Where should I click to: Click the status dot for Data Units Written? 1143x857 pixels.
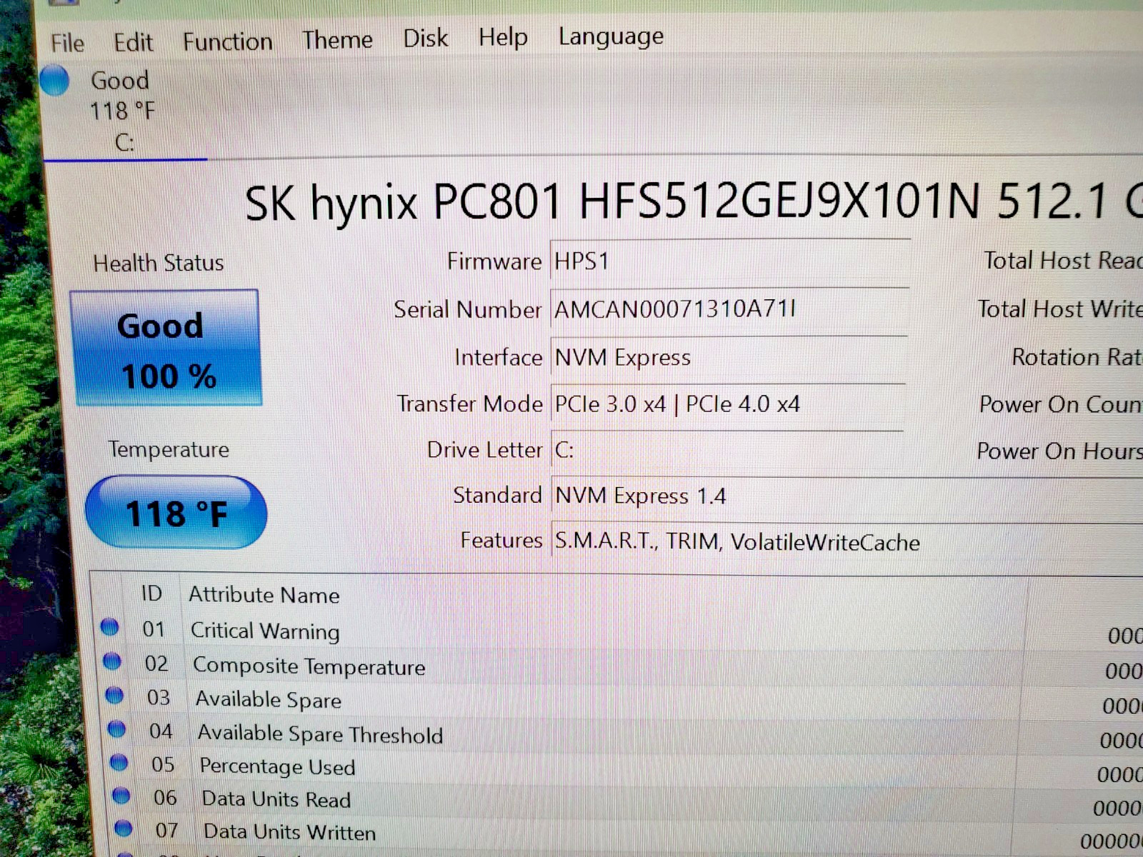pos(124,828)
